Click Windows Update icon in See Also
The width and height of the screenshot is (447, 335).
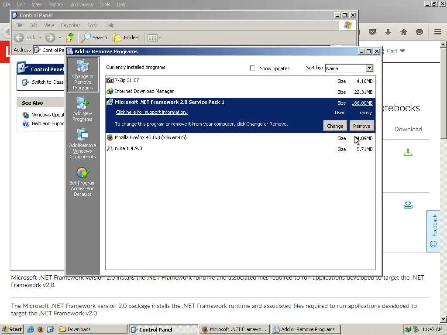click(26, 115)
